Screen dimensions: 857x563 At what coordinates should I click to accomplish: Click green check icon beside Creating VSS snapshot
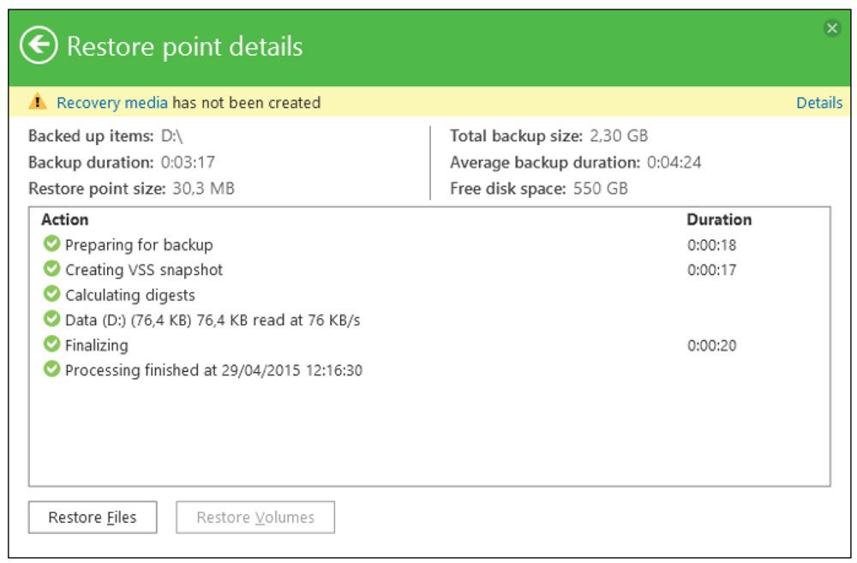pyautogui.click(x=51, y=270)
